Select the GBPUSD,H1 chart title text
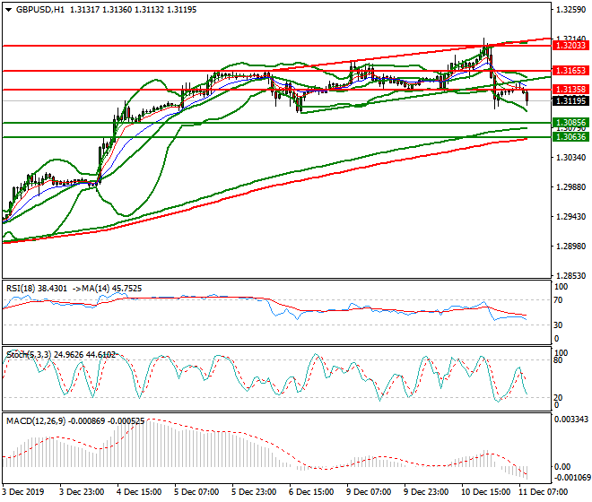592x502 pixels. pos(40,10)
